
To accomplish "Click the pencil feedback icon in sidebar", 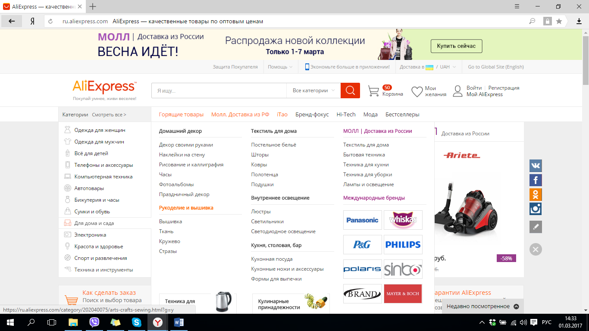I will point(536,227).
